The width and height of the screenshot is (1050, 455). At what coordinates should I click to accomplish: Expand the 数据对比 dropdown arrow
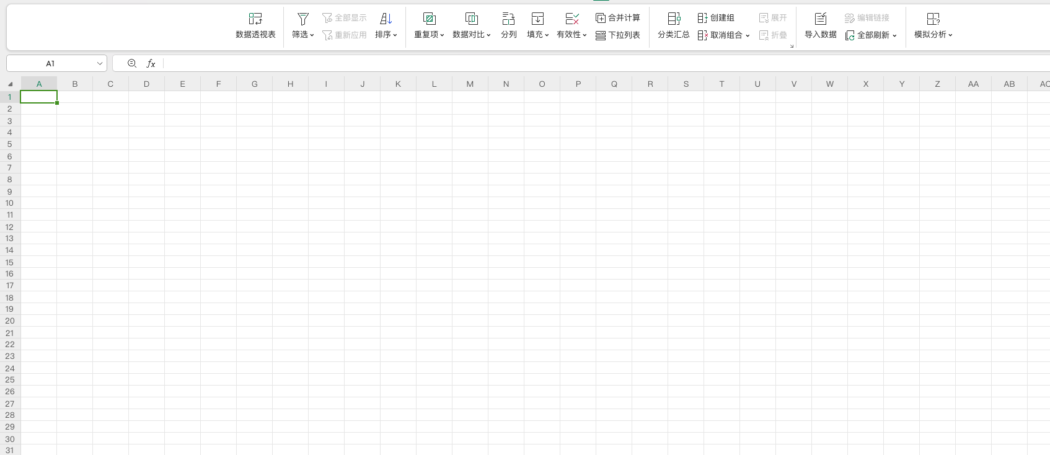(488, 35)
